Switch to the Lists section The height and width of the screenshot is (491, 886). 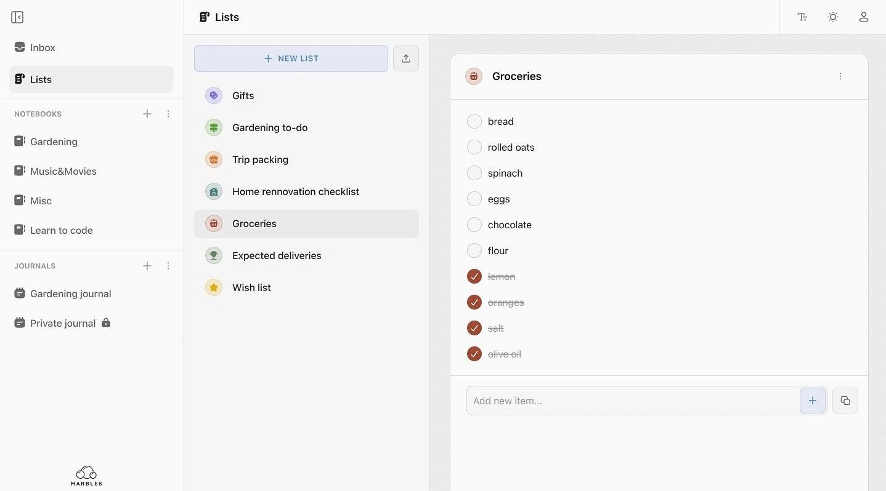click(40, 79)
